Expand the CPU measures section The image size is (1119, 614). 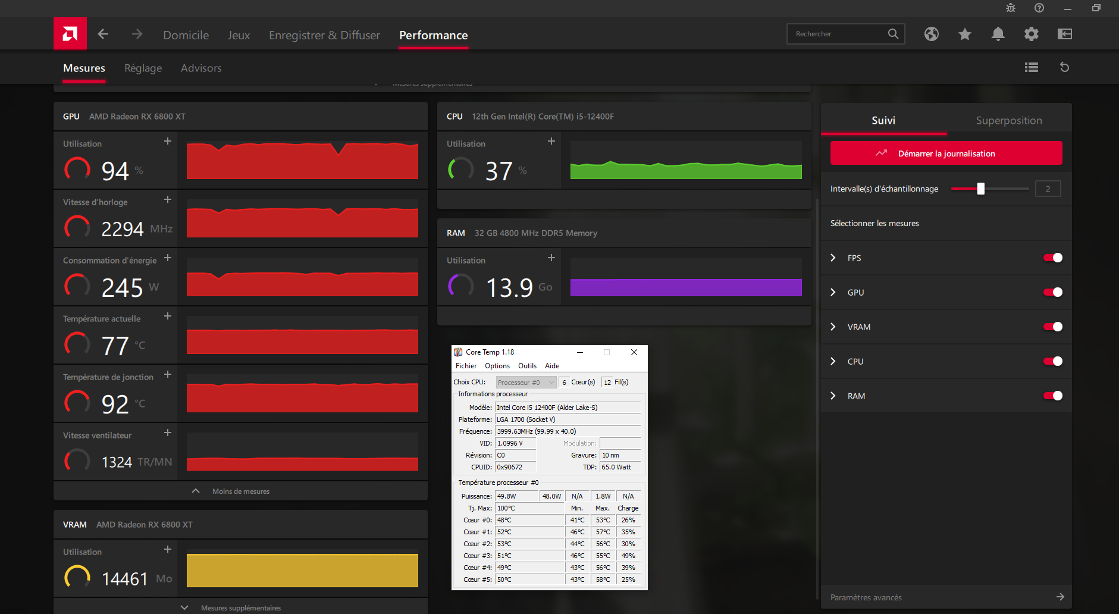tap(833, 361)
